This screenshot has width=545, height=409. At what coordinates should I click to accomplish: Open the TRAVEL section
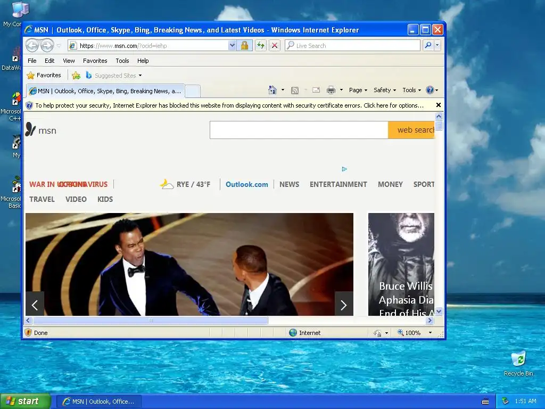[42, 199]
